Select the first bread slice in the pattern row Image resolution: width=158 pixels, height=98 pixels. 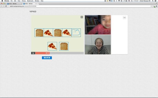(x=39, y=33)
